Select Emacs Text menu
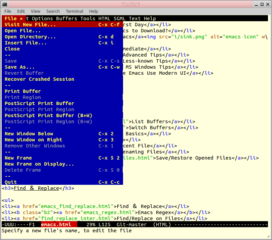 click(134, 19)
